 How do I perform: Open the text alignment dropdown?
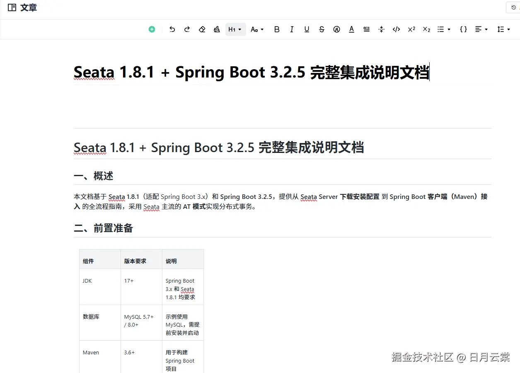[x=481, y=29]
